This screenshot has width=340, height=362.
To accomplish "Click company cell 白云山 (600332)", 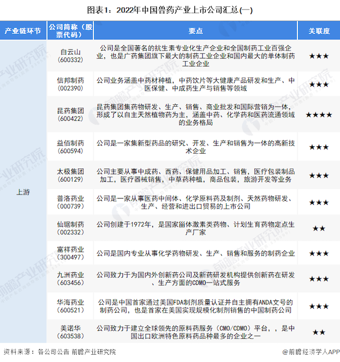I will pos(70,56).
